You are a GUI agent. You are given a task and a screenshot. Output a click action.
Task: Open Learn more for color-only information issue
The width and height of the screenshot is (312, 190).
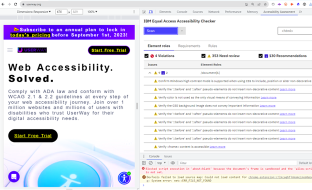268,97
